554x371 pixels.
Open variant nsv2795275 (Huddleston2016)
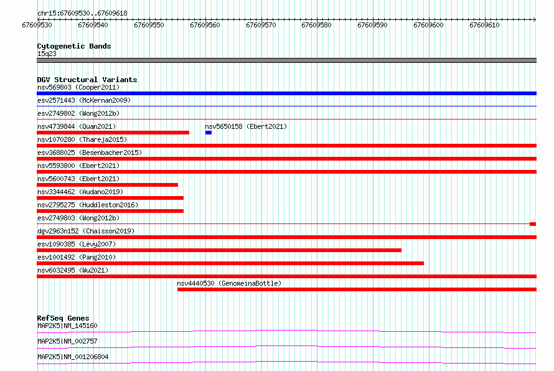click(88, 205)
